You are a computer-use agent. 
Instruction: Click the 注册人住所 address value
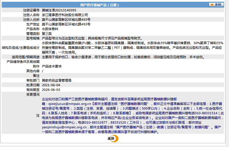[66, 20]
